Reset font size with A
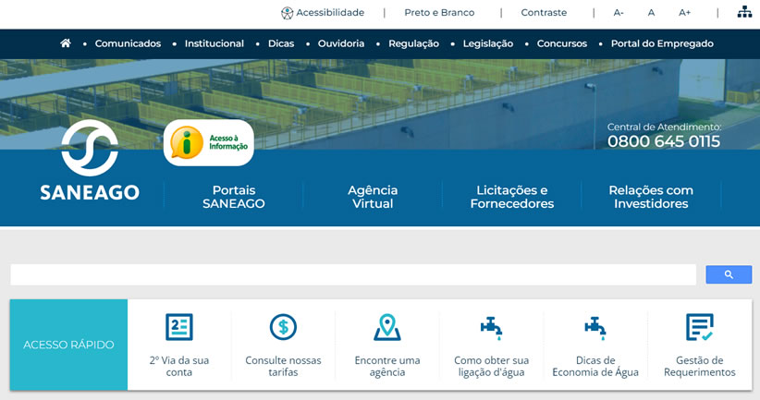The image size is (760, 400). pos(652,13)
